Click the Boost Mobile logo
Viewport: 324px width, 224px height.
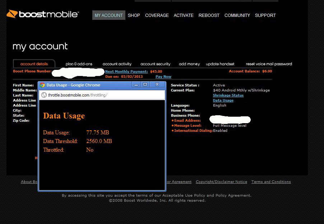[42, 14]
